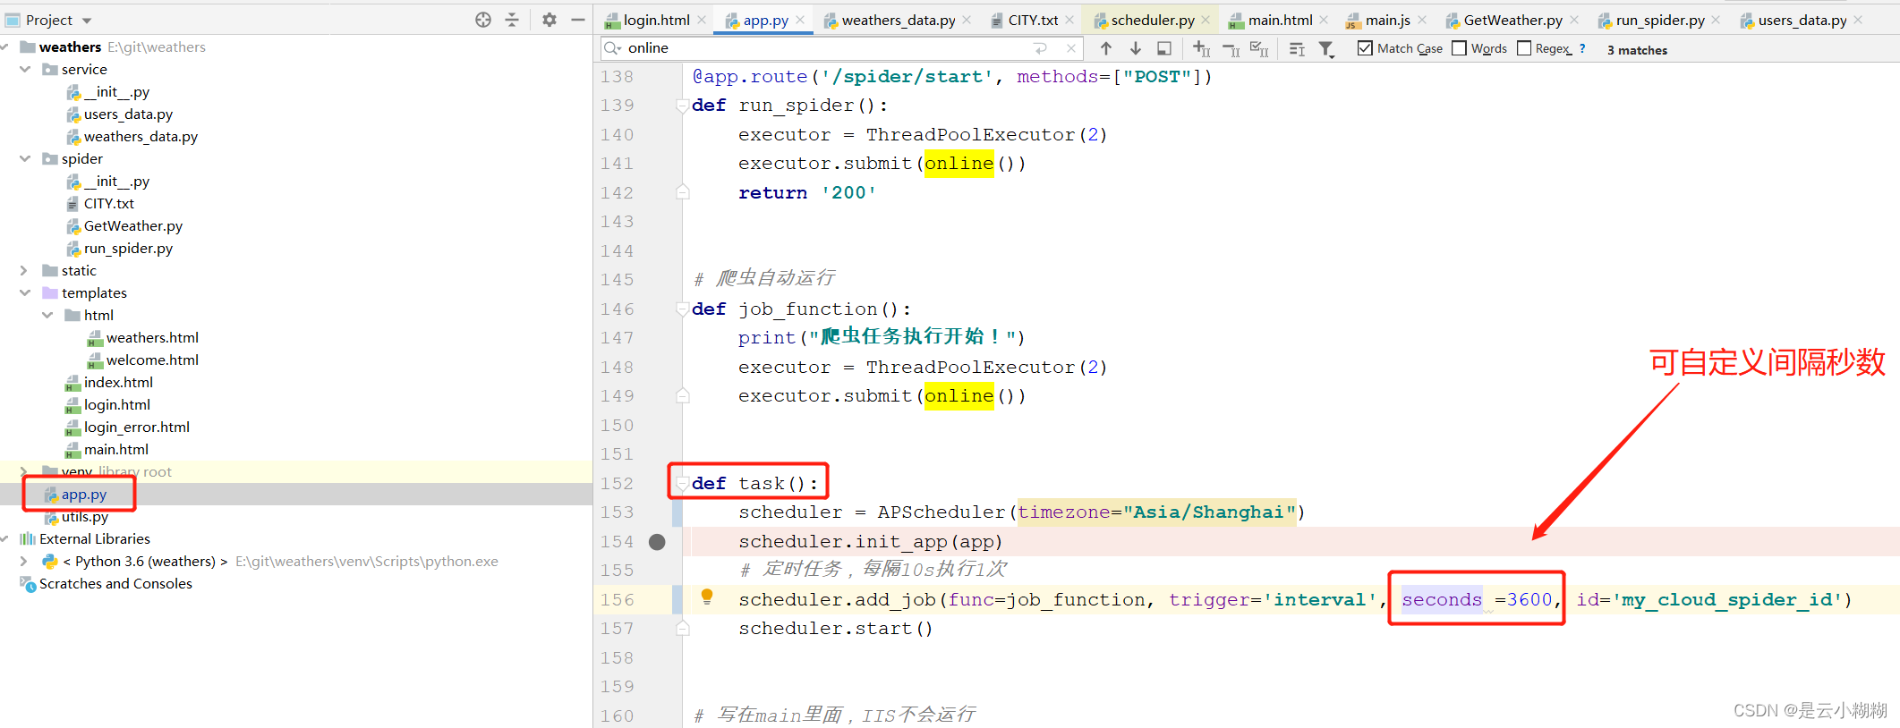Open Project panel settings gear
The width and height of the screenshot is (1900, 728).
point(550,20)
